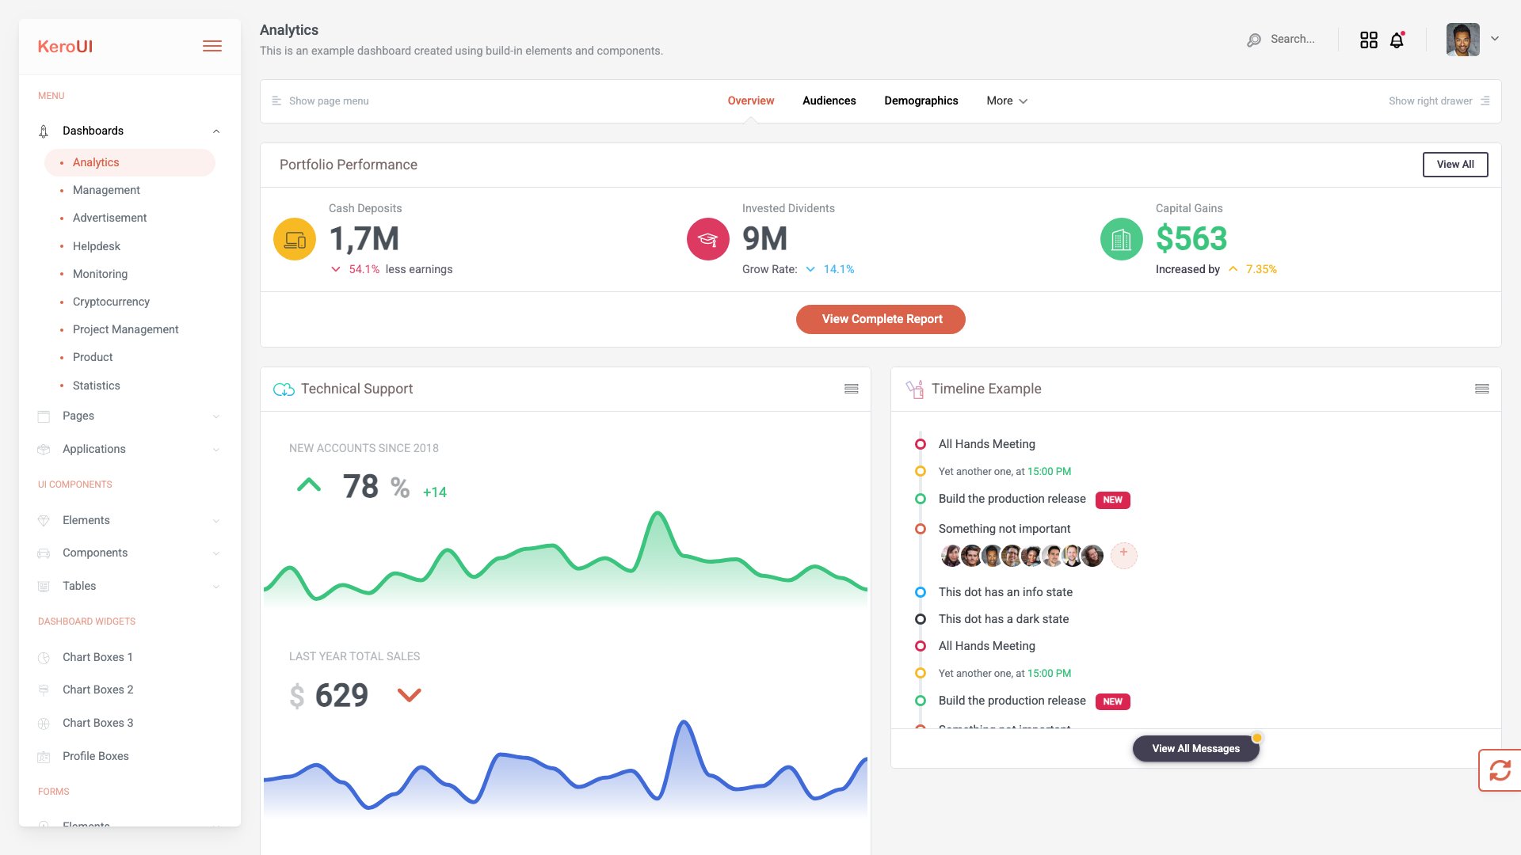Expand the Components section
This screenshot has height=855, width=1521.
pos(216,553)
